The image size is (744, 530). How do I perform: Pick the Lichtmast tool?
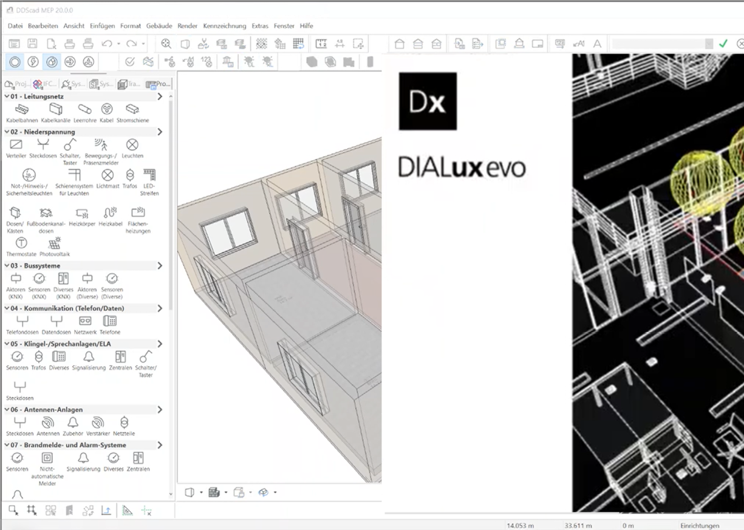(x=108, y=179)
